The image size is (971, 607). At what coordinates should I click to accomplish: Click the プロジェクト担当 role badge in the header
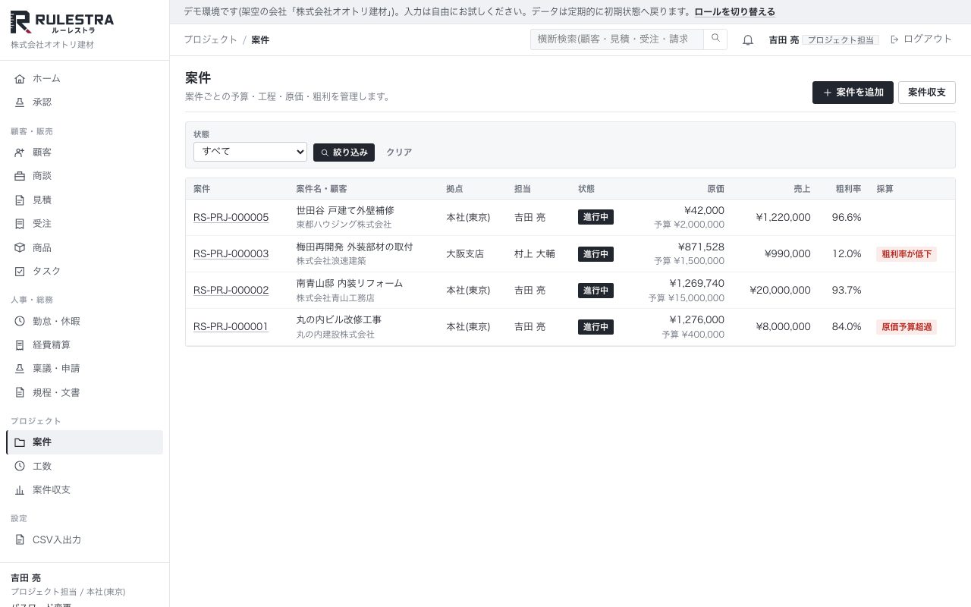[841, 40]
